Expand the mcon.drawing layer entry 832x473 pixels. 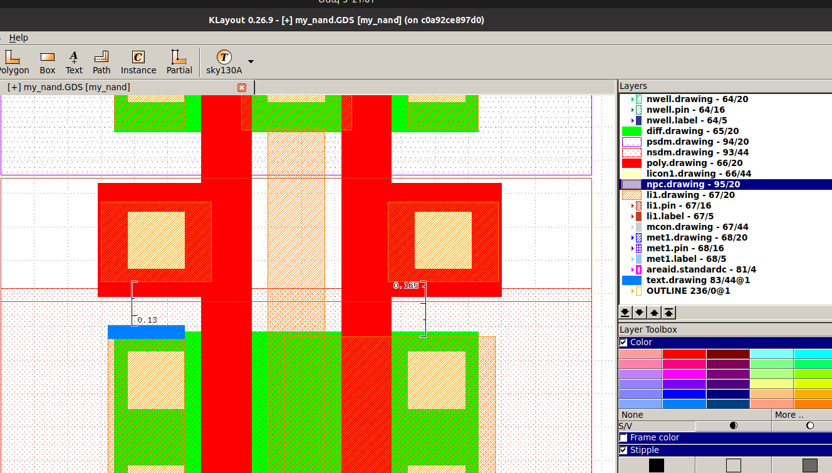coord(633,227)
